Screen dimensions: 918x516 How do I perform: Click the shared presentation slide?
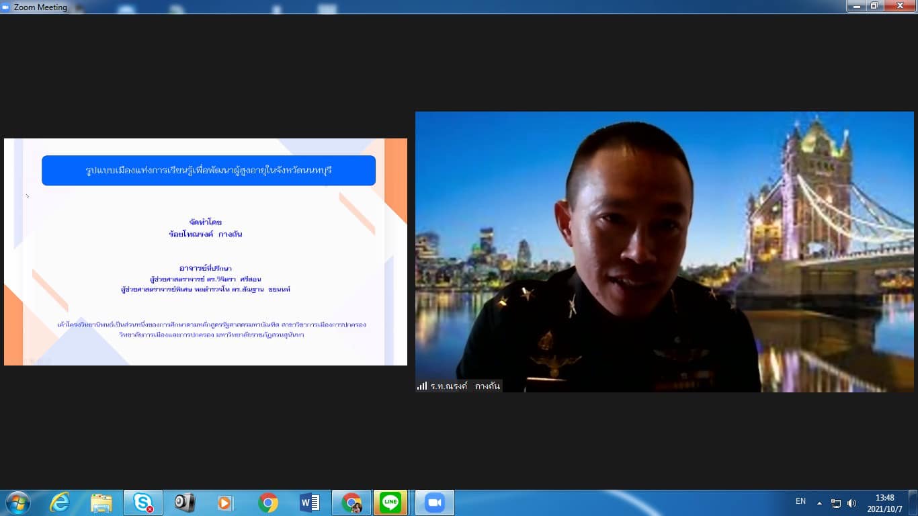[x=206, y=252]
